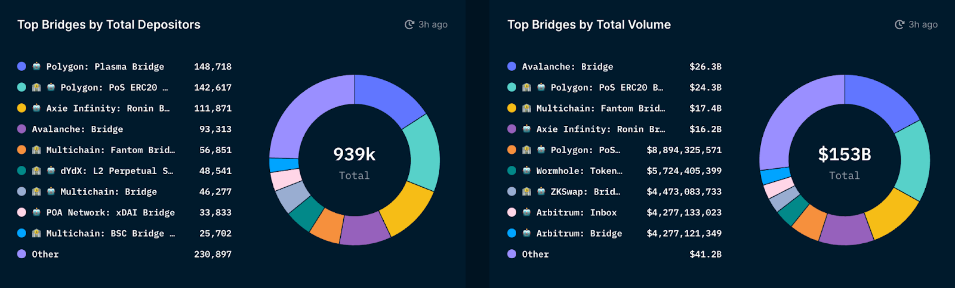Image resolution: width=955 pixels, height=288 pixels.
Task: Click bank icon on Multichain: Bridge row
Action: pyautogui.click(x=36, y=191)
